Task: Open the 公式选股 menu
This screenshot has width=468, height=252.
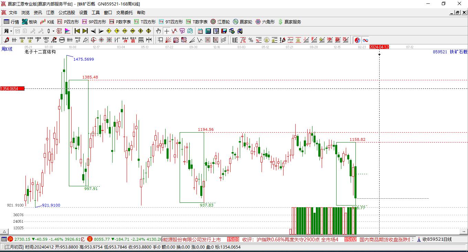Action: point(67,12)
